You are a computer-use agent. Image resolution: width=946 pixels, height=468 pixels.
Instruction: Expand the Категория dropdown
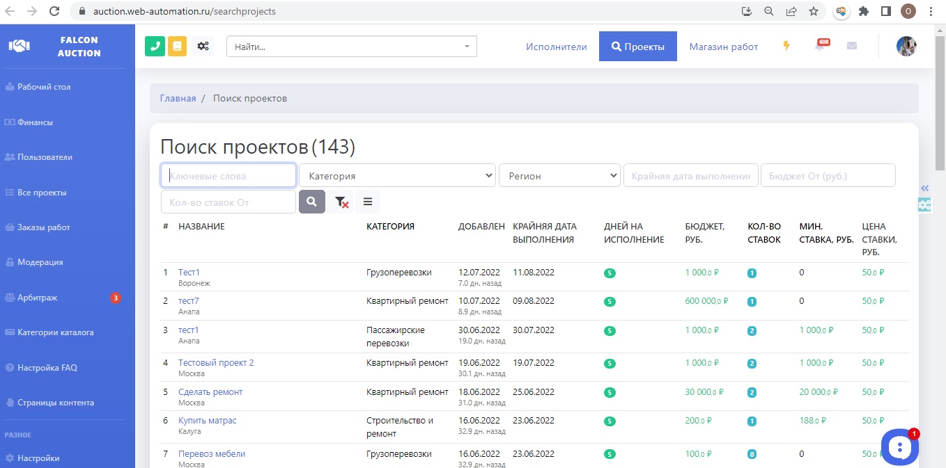coord(397,176)
